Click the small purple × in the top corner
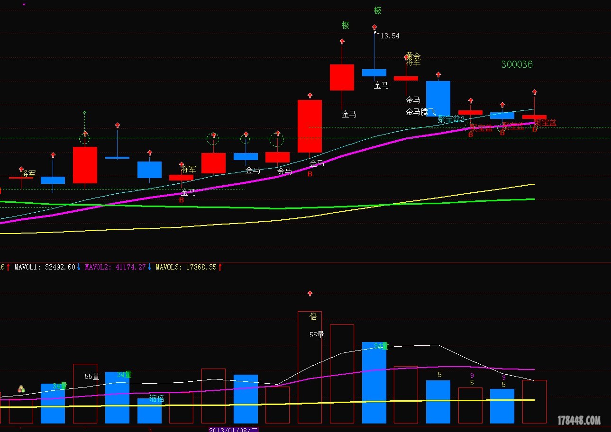 (x=24, y=4)
